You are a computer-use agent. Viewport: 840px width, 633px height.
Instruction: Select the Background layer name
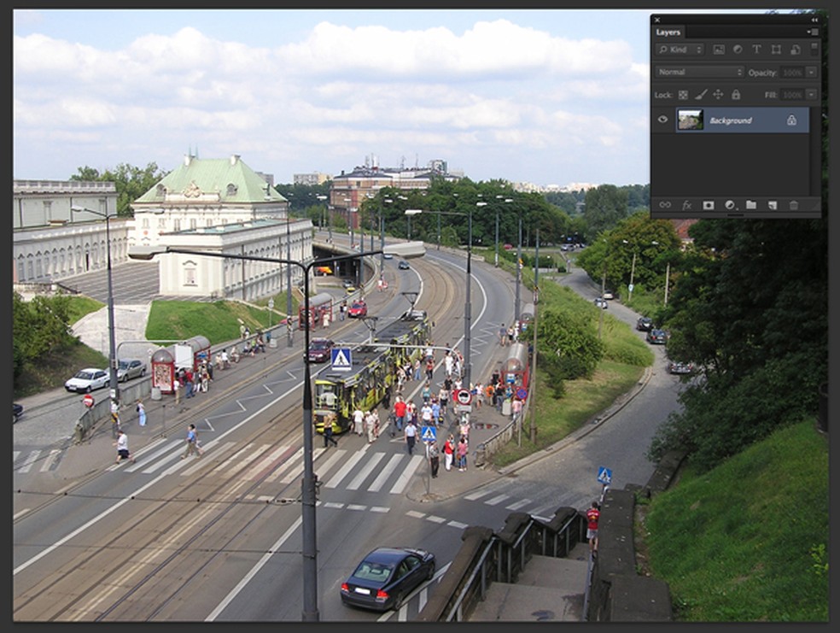pyautogui.click(x=731, y=120)
